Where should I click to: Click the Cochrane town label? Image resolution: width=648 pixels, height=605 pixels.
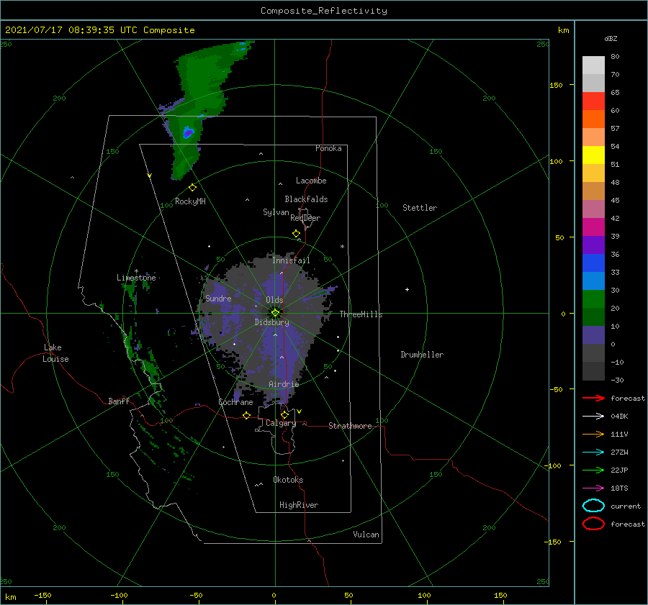click(235, 402)
